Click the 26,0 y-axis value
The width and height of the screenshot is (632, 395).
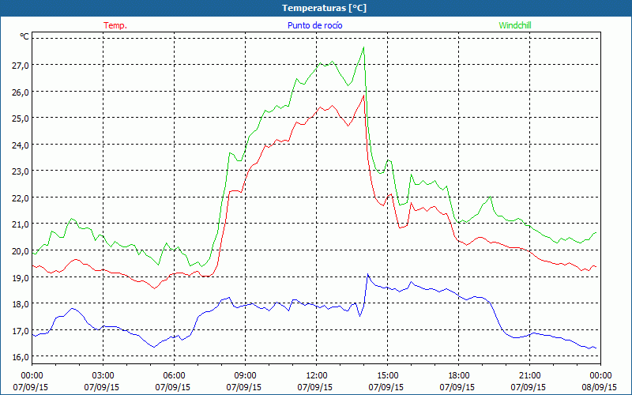coord(21,92)
